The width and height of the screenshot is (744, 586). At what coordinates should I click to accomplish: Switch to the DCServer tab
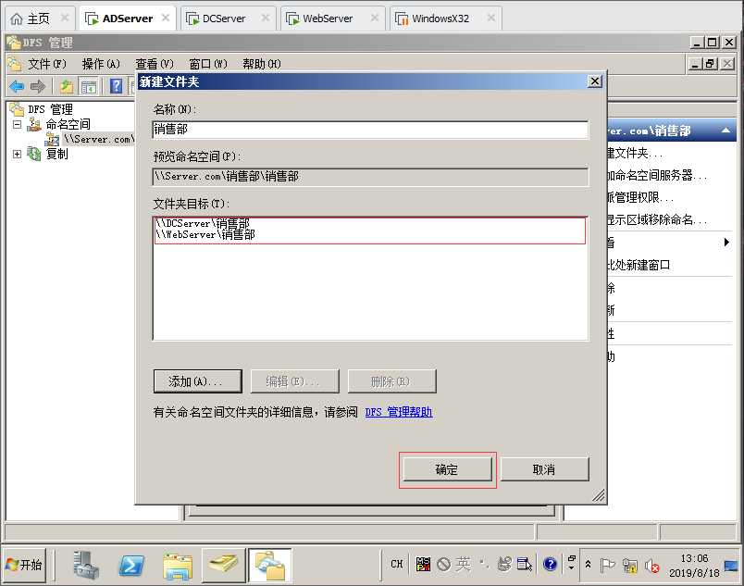[x=224, y=19]
